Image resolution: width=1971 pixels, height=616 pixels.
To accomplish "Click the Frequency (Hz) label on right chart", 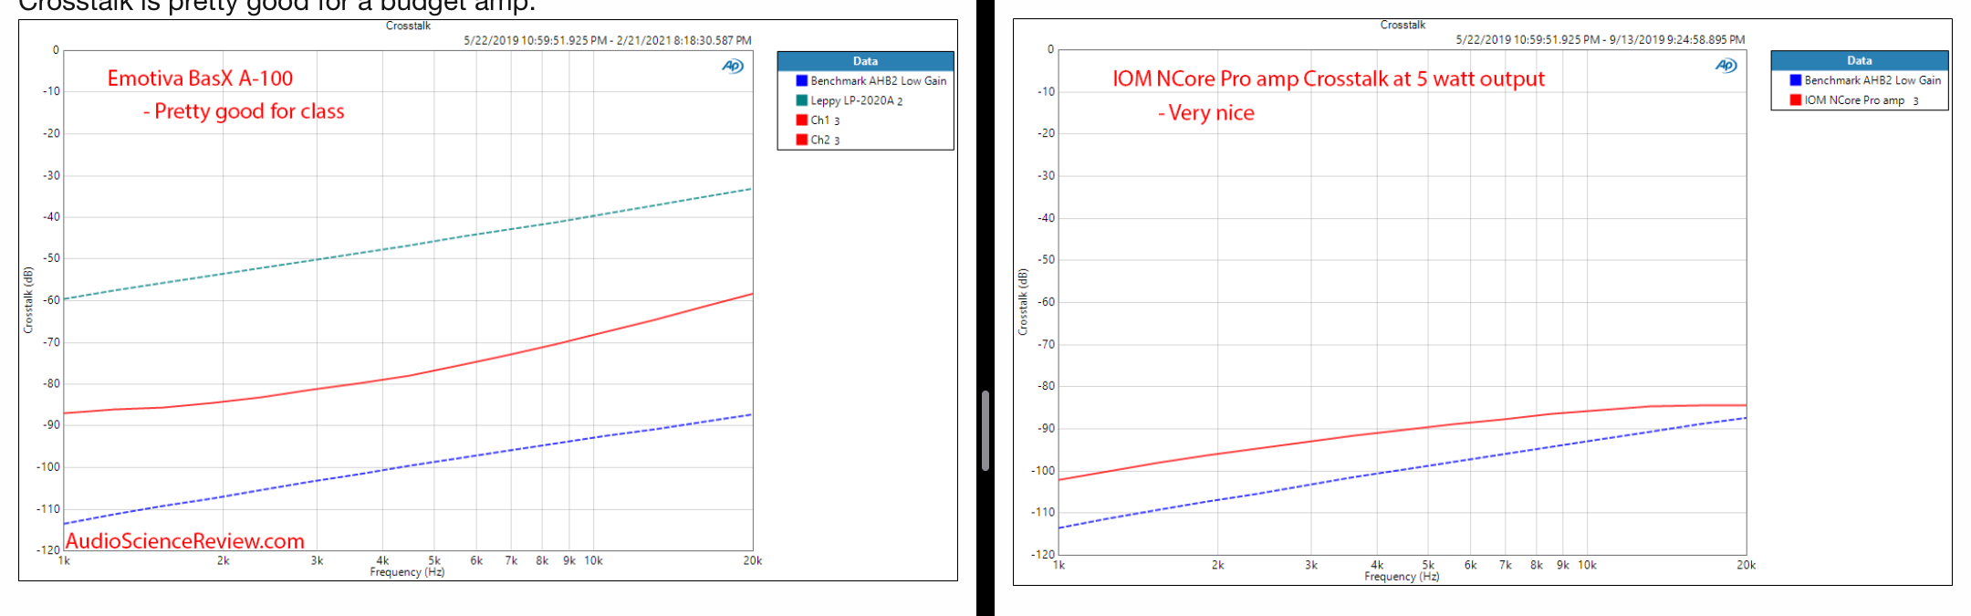I will tap(1402, 577).
